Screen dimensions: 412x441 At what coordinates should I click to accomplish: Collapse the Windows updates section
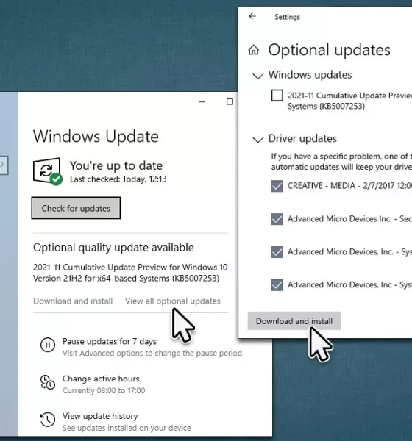pyautogui.click(x=258, y=76)
